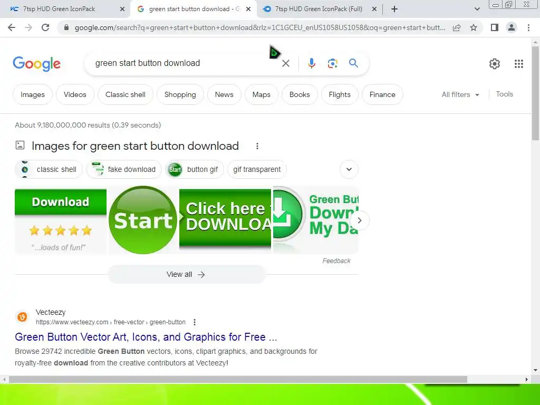Open more options for the Vecteezy result
Viewport: 540px width, 405px height.
[x=195, y=322]
